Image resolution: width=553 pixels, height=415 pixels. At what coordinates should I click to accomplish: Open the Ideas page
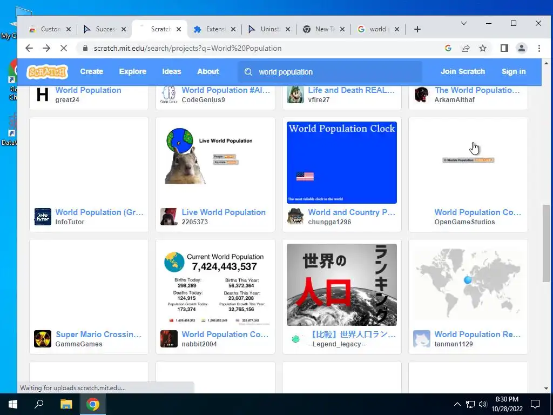[x=172, y=72]
